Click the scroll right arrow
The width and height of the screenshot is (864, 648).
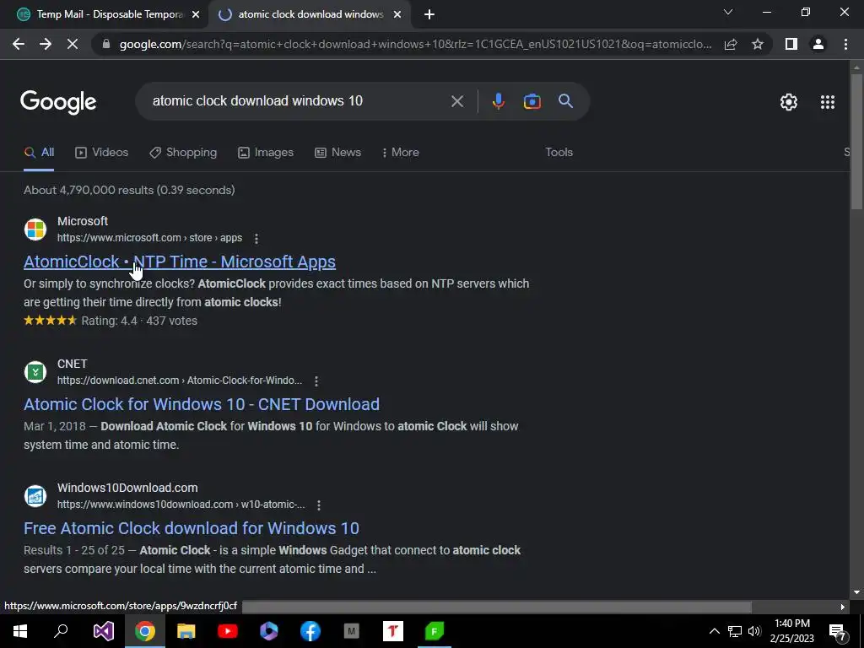(x=843, y=607)
